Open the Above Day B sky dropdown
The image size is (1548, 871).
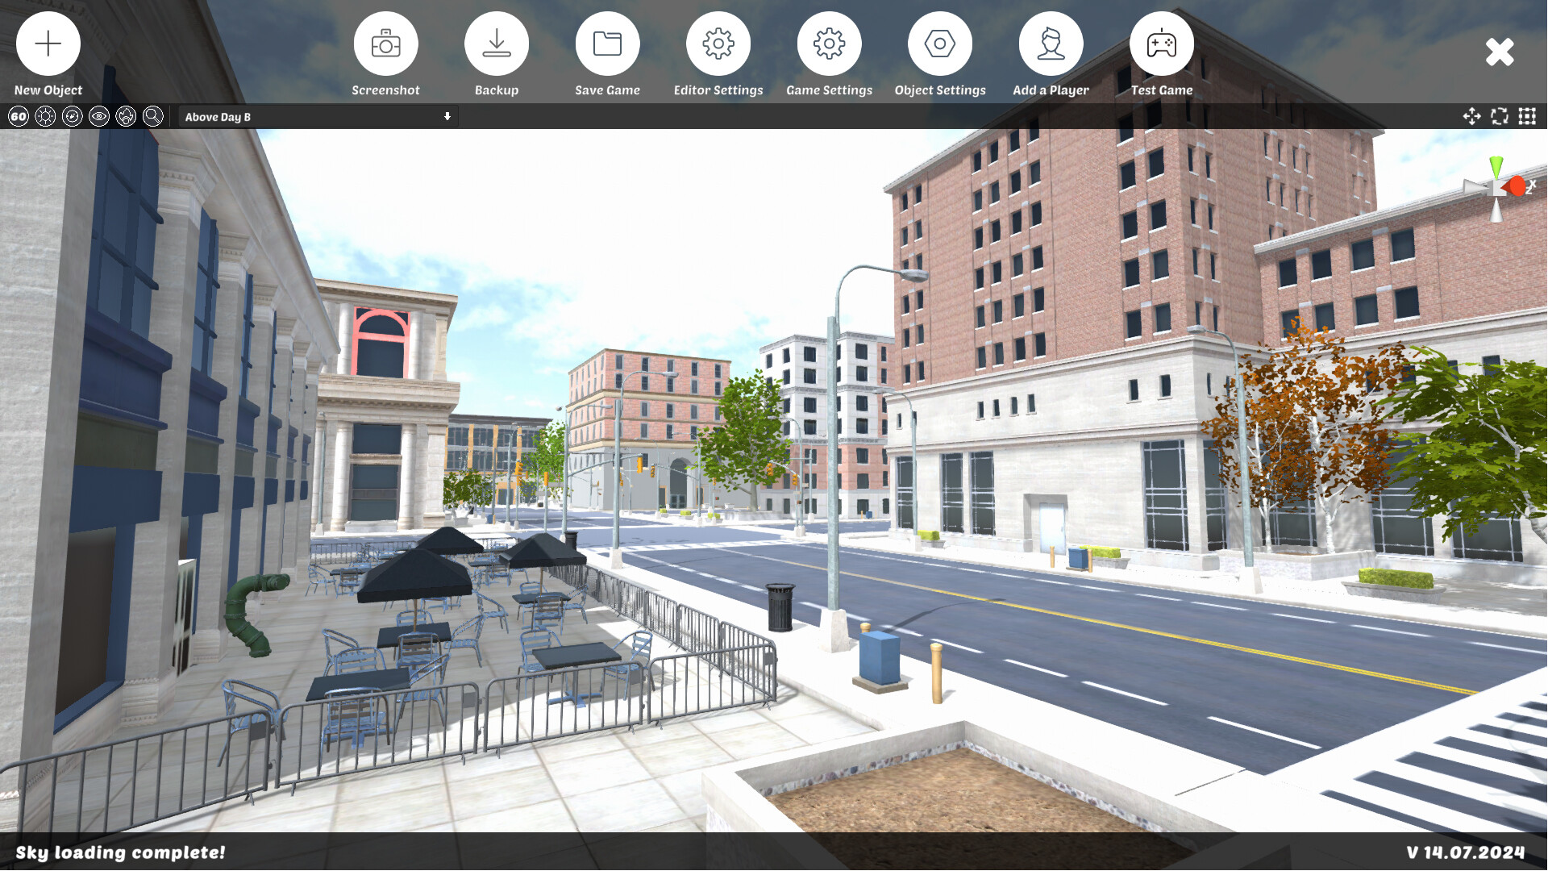pos(314,117)
